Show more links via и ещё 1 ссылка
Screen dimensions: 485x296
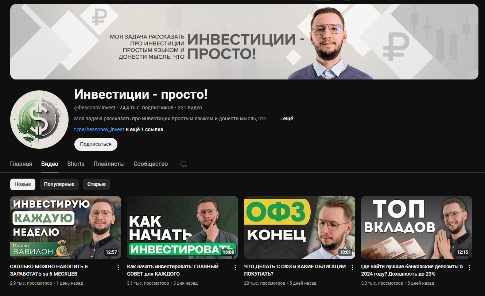pyautogui.click(x=144, y=129)
